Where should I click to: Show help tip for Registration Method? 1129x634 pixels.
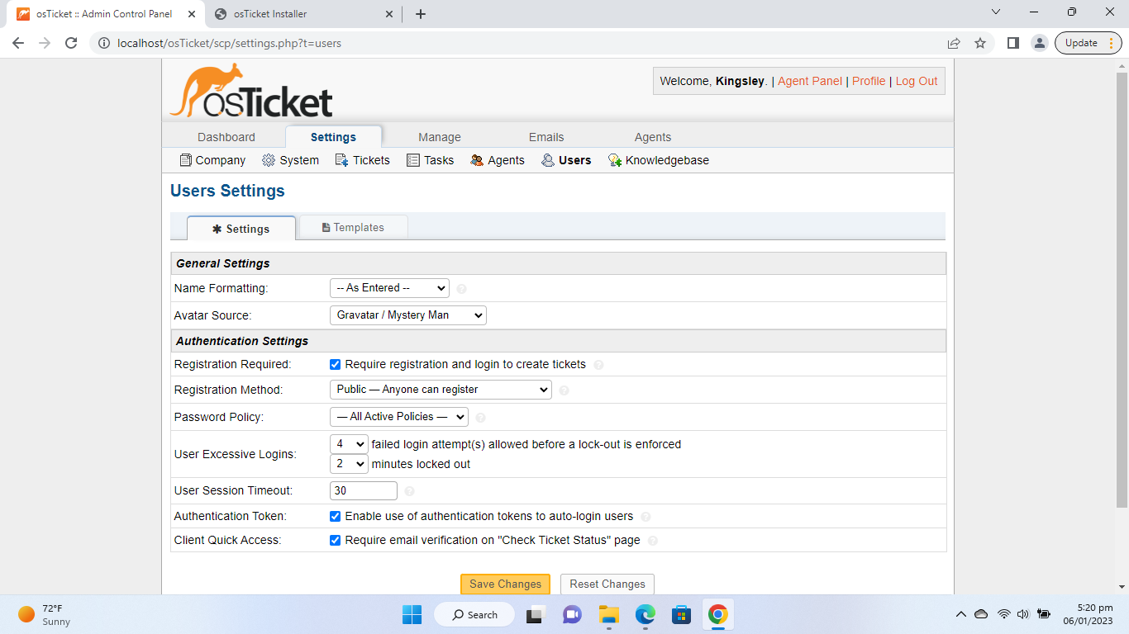point(564,390)
